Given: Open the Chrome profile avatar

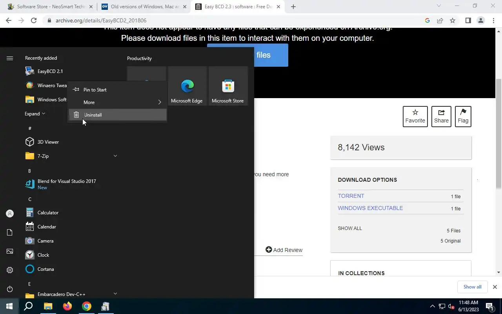Looking at the screenshot, I should tap(481, 20).
